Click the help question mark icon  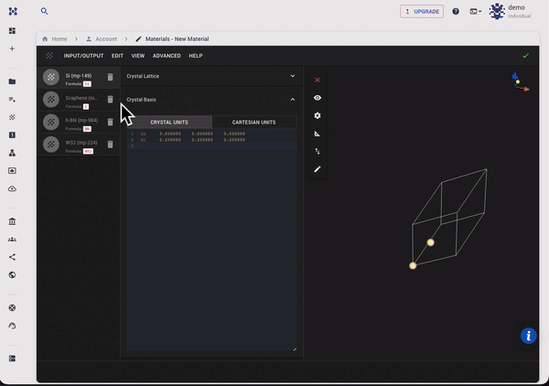coord(456,12)
